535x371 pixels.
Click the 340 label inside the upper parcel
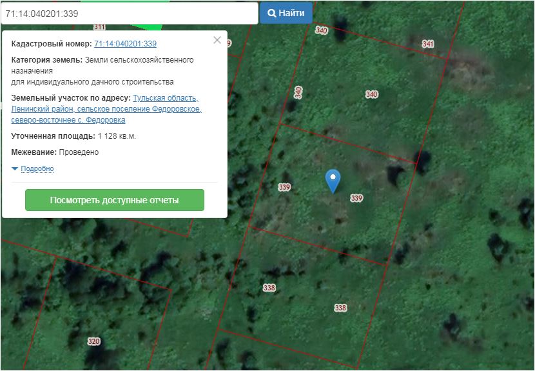click(371, 94)
